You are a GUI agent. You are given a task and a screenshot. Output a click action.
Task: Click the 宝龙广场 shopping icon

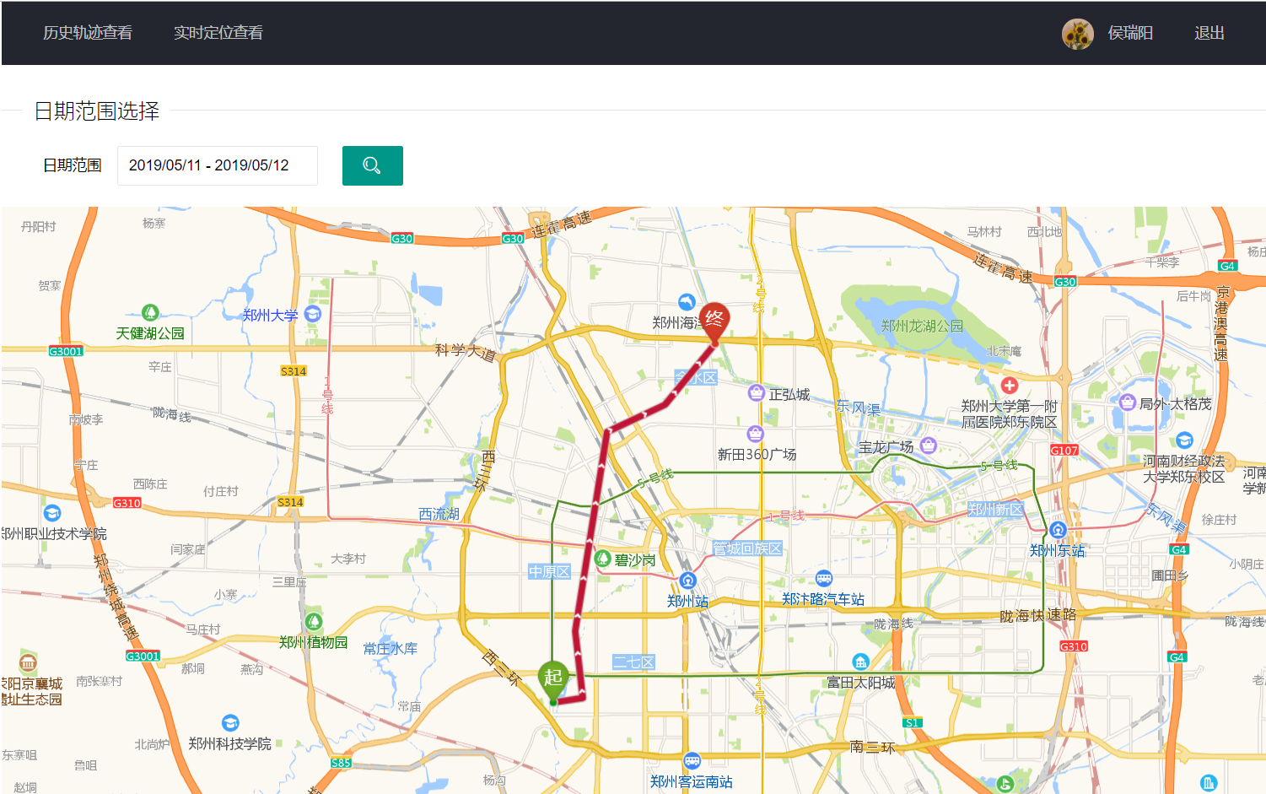(x=929, y=445)
